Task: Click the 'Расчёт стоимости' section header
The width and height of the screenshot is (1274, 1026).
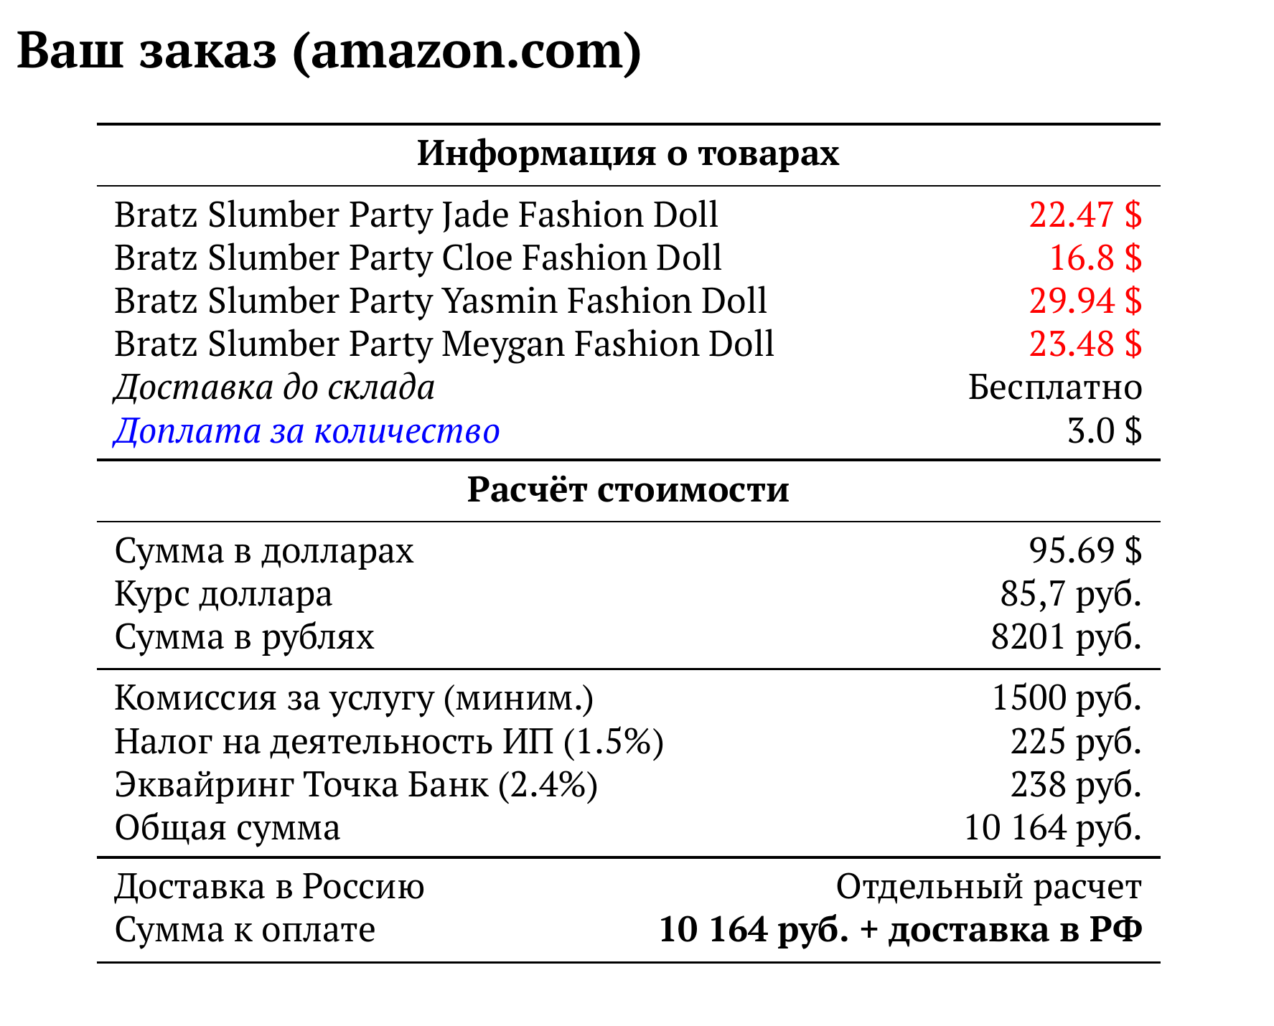Action: 628,490
